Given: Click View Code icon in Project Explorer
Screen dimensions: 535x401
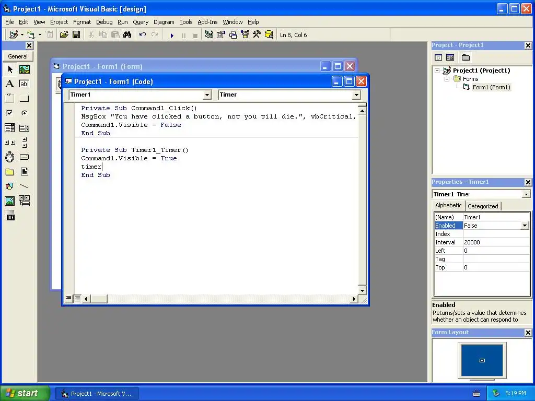Looking at the screenshot, I should 438,57.
